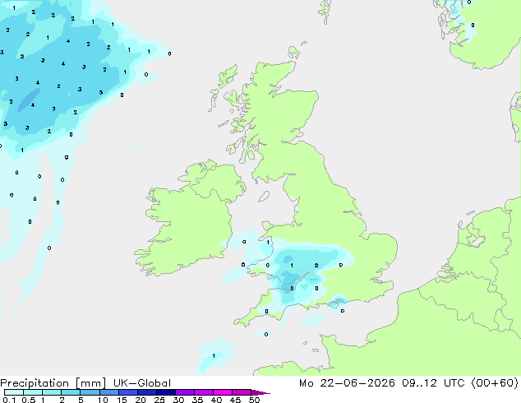Click the '30' legend scale label
521x403 pixels.
(x=178, y=400)
